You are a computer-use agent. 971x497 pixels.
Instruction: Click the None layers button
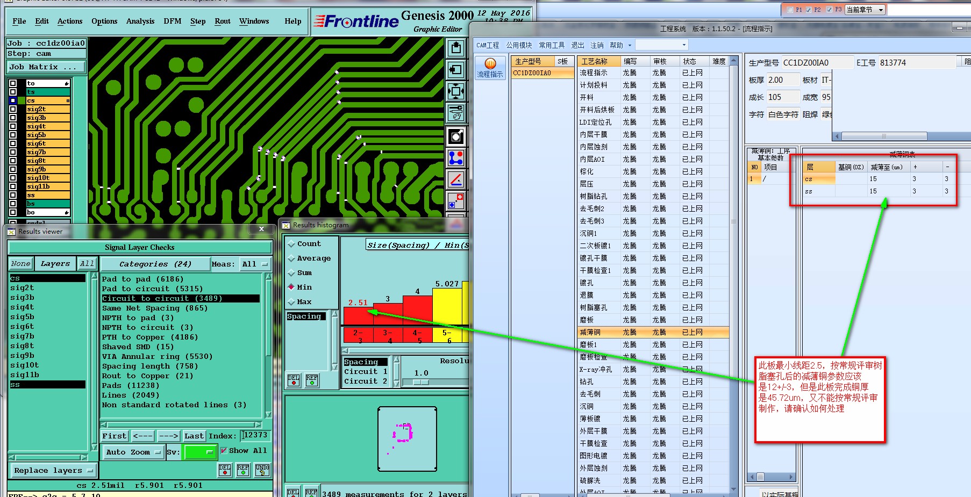point(21,264)
